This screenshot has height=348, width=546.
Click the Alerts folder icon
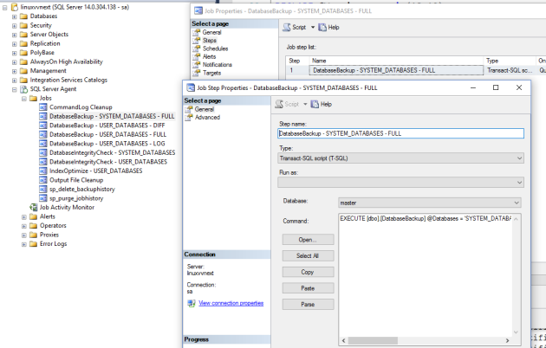pos(34,216)
